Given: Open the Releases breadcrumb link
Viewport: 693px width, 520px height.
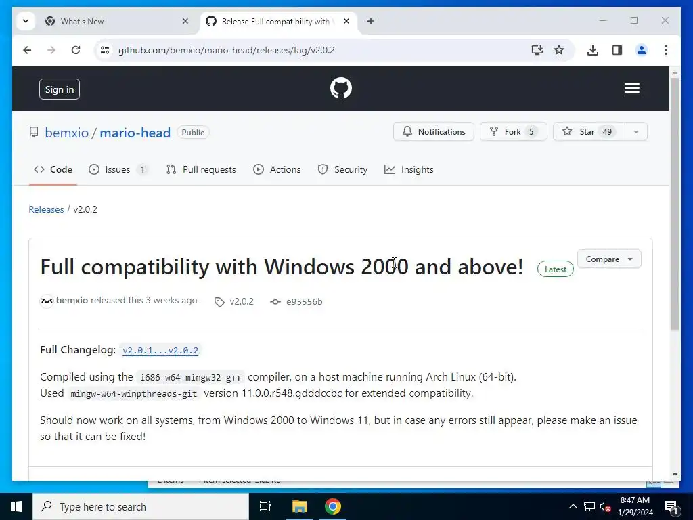Looking at the screenshot, I should tap(46, 210).
